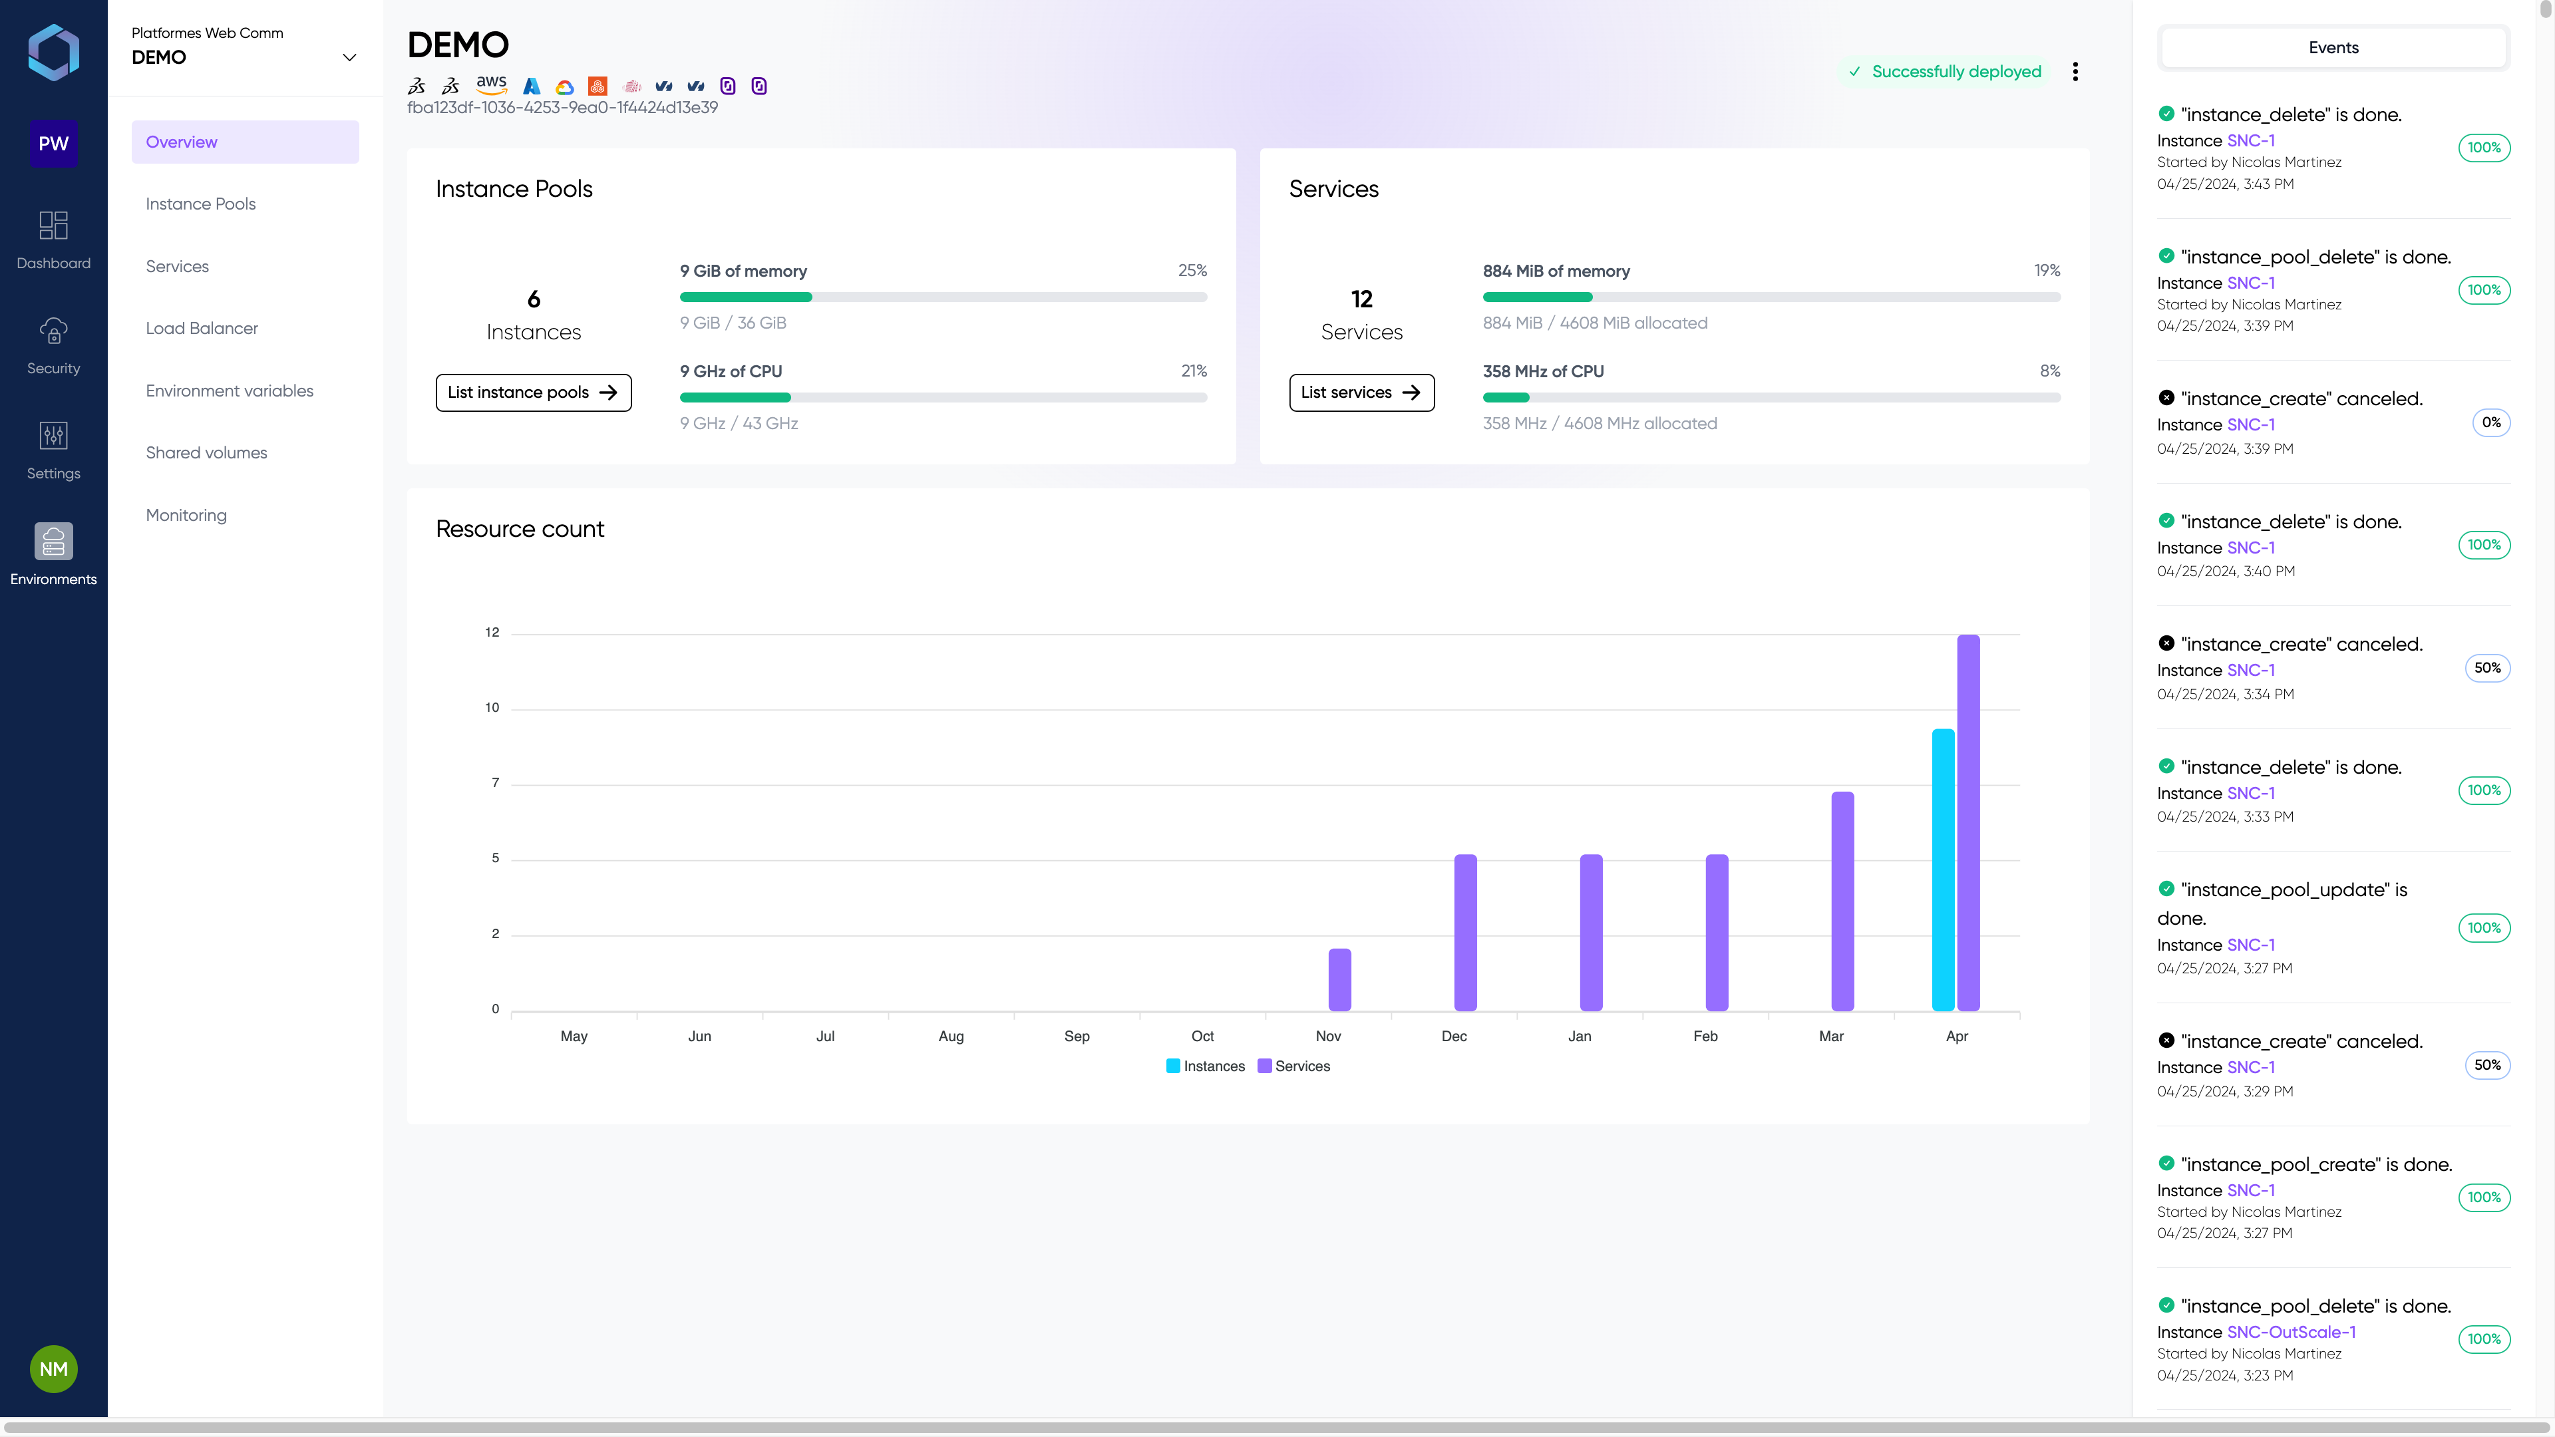
Task: Open the NM user avatar
Action: pos(53,1368)
